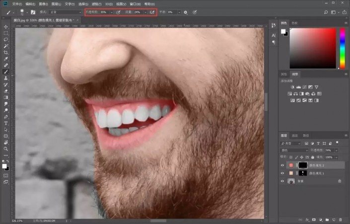Open the brush 模式 dropdown
The width and height of the screenshot is (350, 224).
66,12
